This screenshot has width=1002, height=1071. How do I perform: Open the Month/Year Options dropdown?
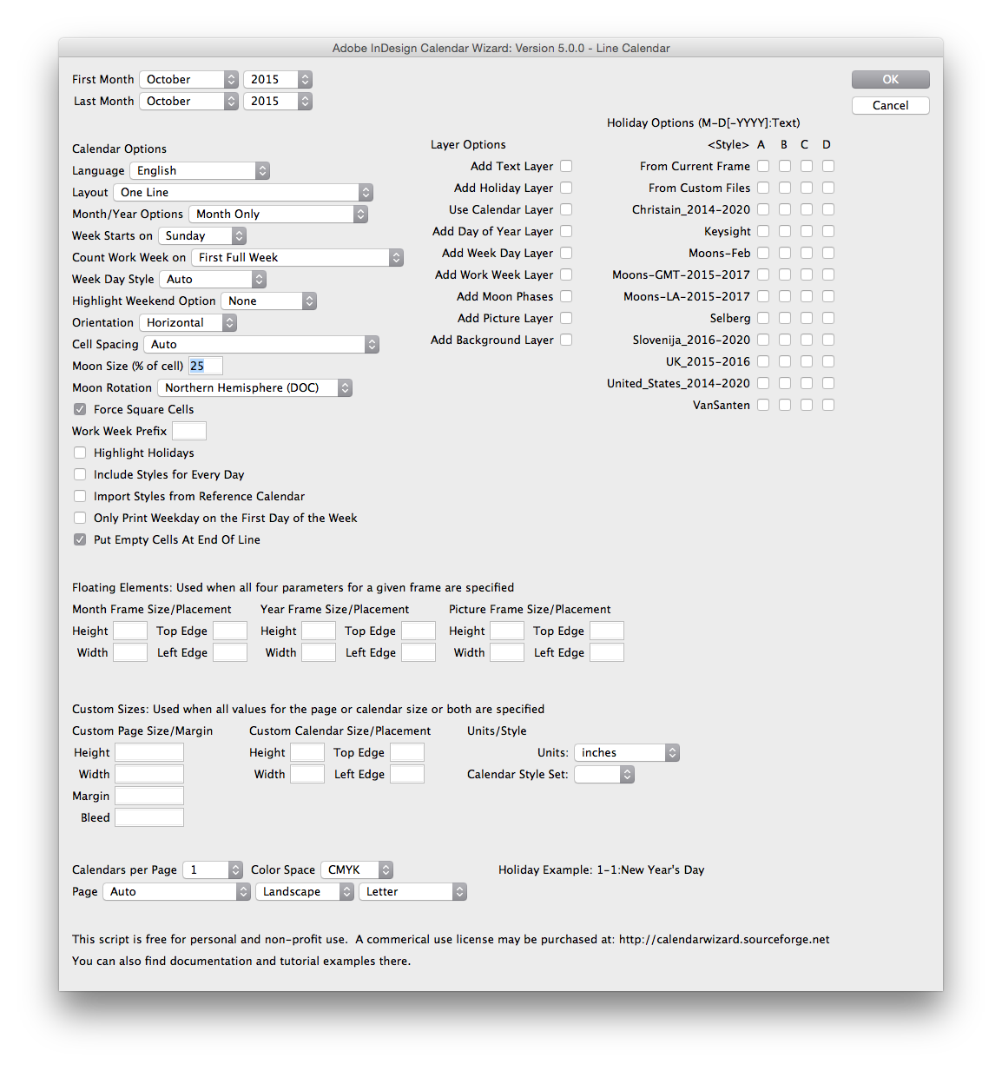coord(278,214)
